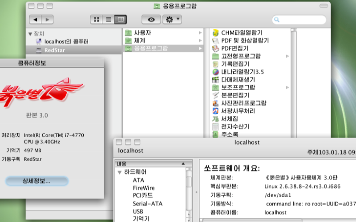Image resolution: width=356 pixels, height=222 pixels.
Task: Open PDF 및 화상열람기 icon
Action: (215, 40)
